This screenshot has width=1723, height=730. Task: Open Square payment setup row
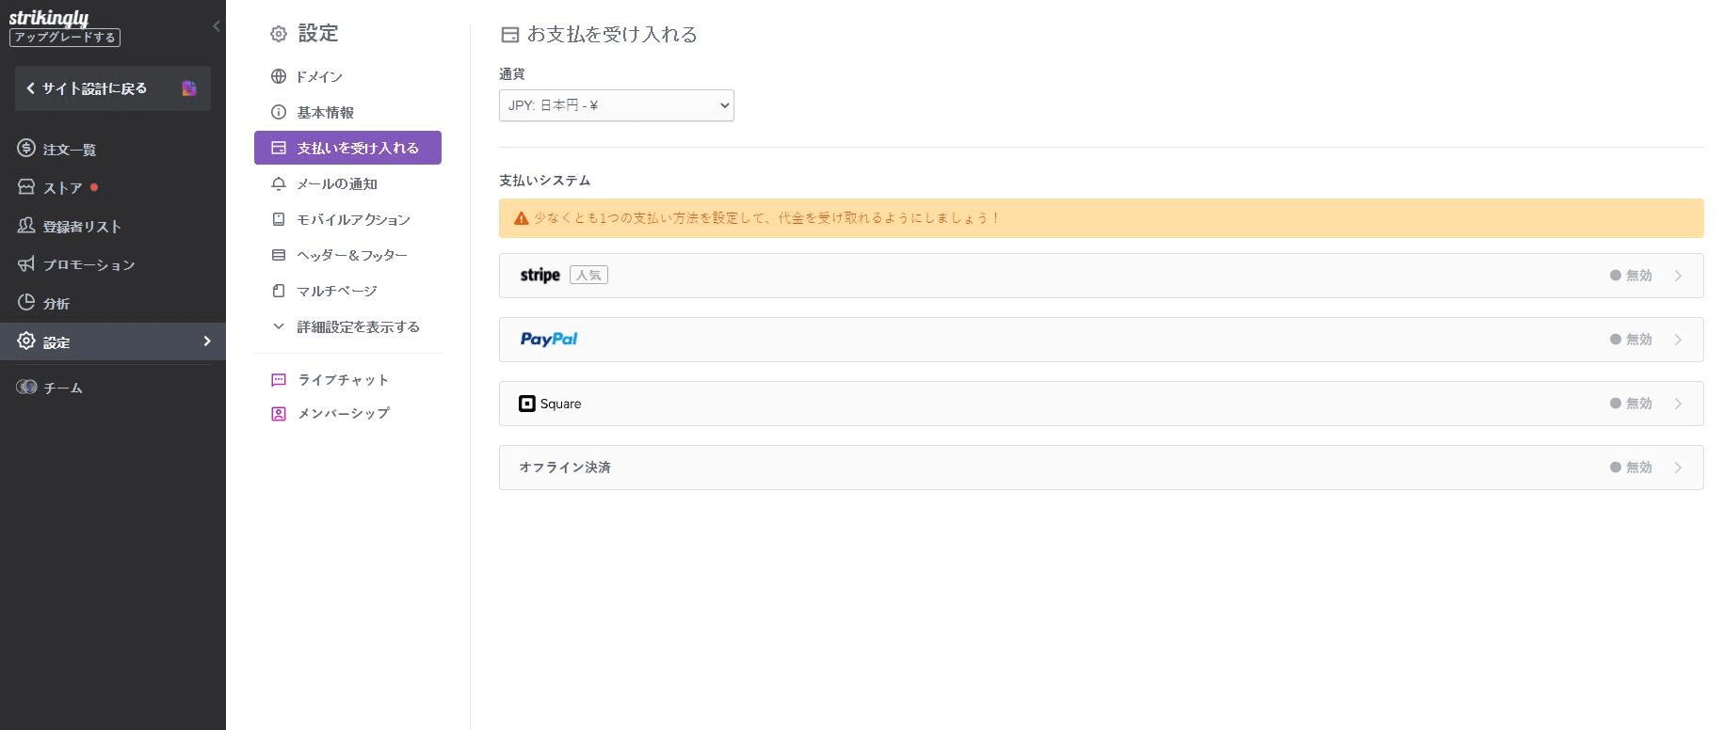1102,404
